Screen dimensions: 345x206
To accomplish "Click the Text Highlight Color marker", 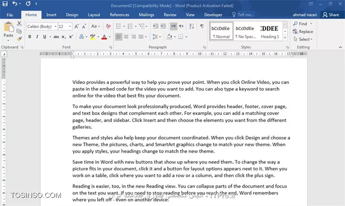I will 93,37.
